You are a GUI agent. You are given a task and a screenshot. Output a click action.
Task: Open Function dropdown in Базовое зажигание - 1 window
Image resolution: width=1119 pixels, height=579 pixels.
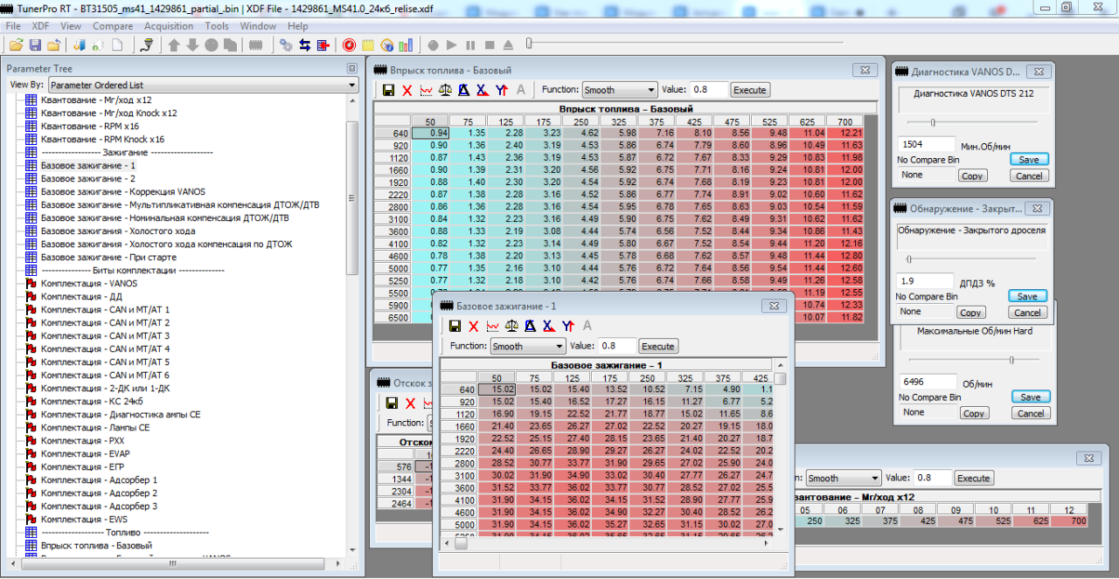coord(526,346)
